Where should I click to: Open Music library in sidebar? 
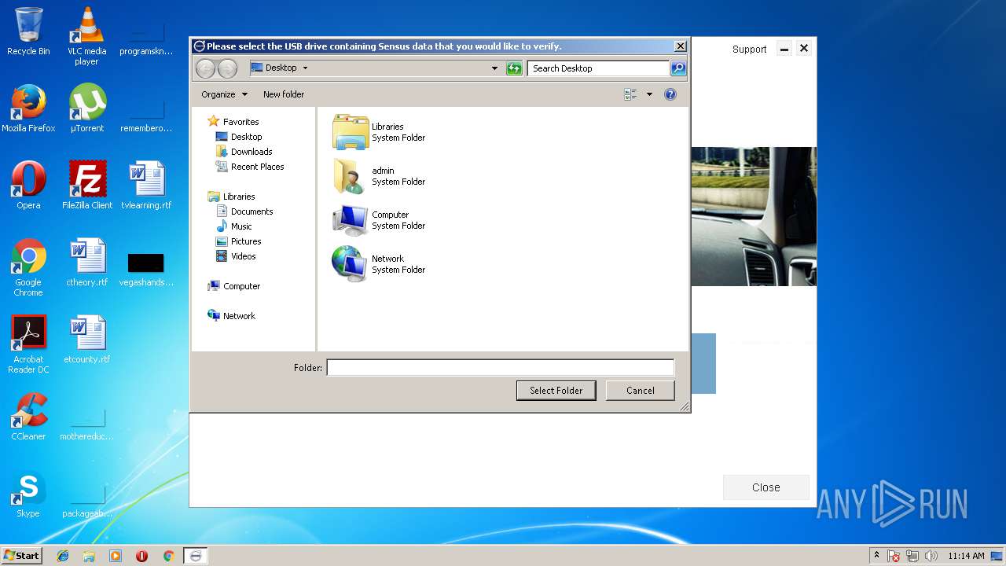pyautogui.click(x=233, y=226)
